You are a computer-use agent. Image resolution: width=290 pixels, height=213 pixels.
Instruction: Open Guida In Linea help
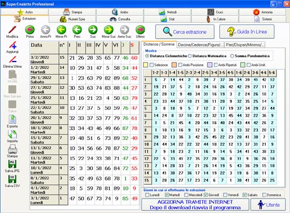(247, 31)
